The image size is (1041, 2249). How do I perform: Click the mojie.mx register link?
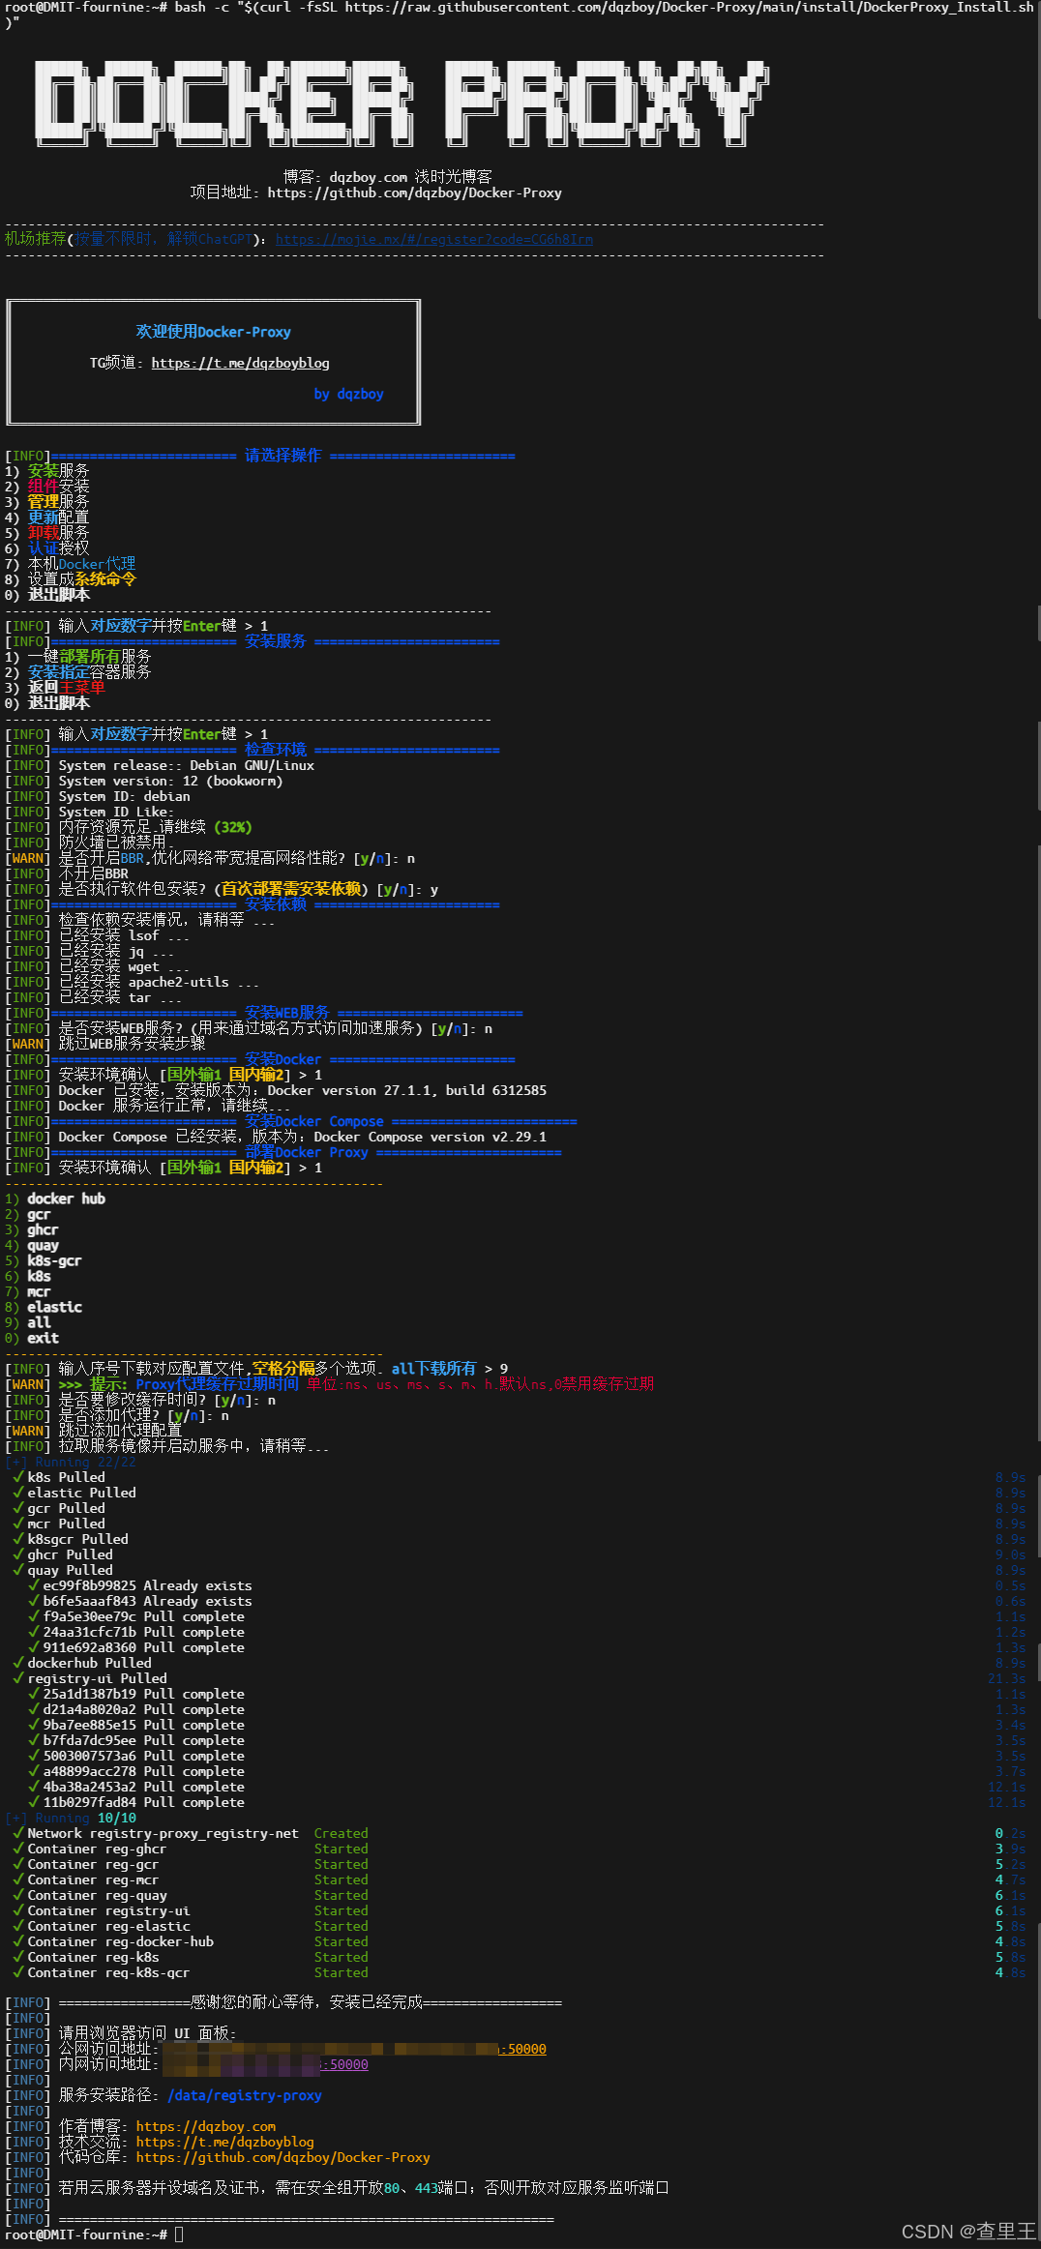pos(433,239)
